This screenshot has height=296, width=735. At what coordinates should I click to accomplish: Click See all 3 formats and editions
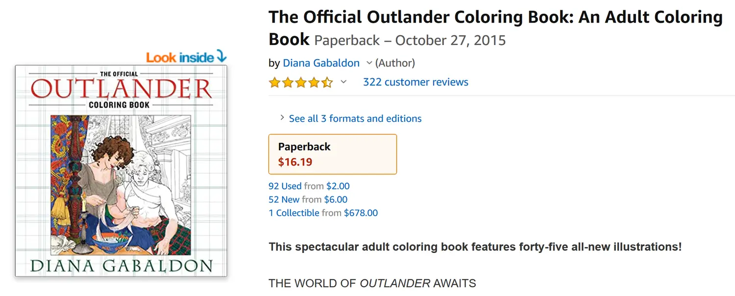355,118
